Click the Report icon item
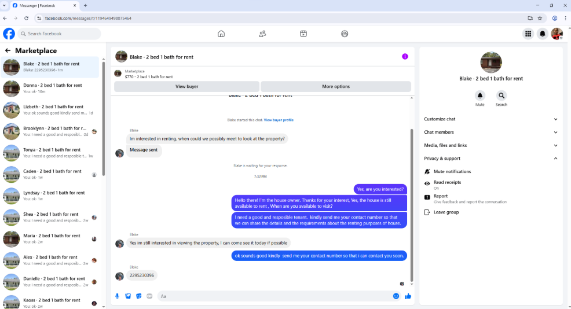The width and height of the screenshot is (571, 309). coord(427,197)
